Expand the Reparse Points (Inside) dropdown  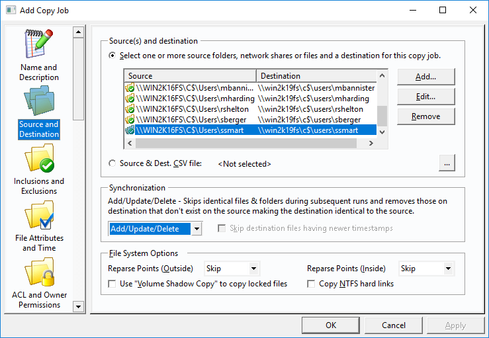449,269
